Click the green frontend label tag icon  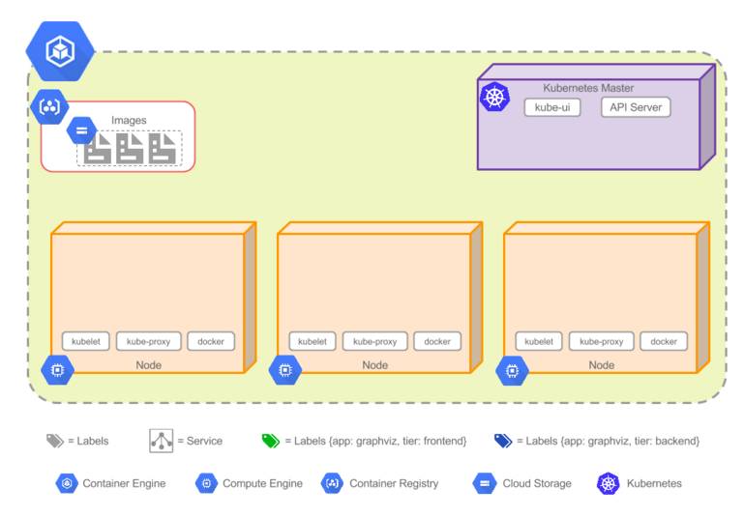coord(271,441)
